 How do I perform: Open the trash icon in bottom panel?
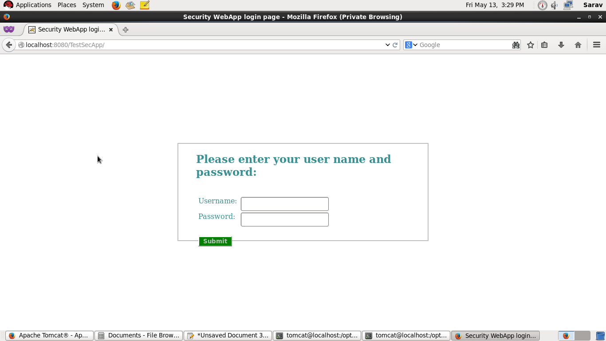pos(600,336)
